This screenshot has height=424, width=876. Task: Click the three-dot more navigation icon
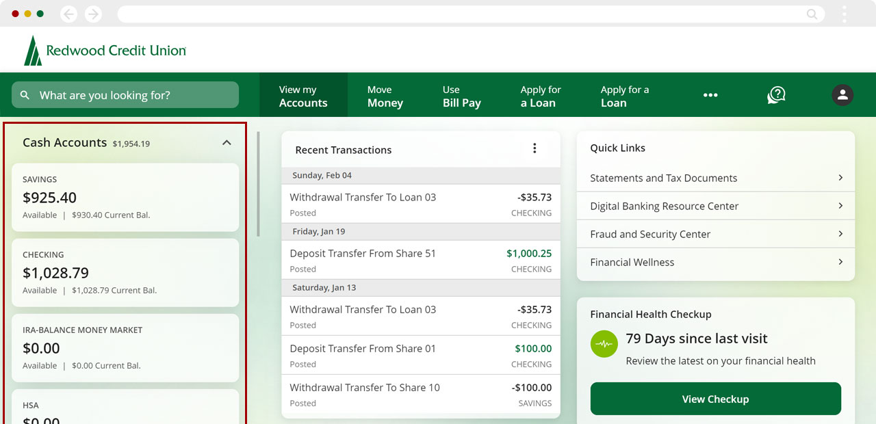click(x=710, y=95)
